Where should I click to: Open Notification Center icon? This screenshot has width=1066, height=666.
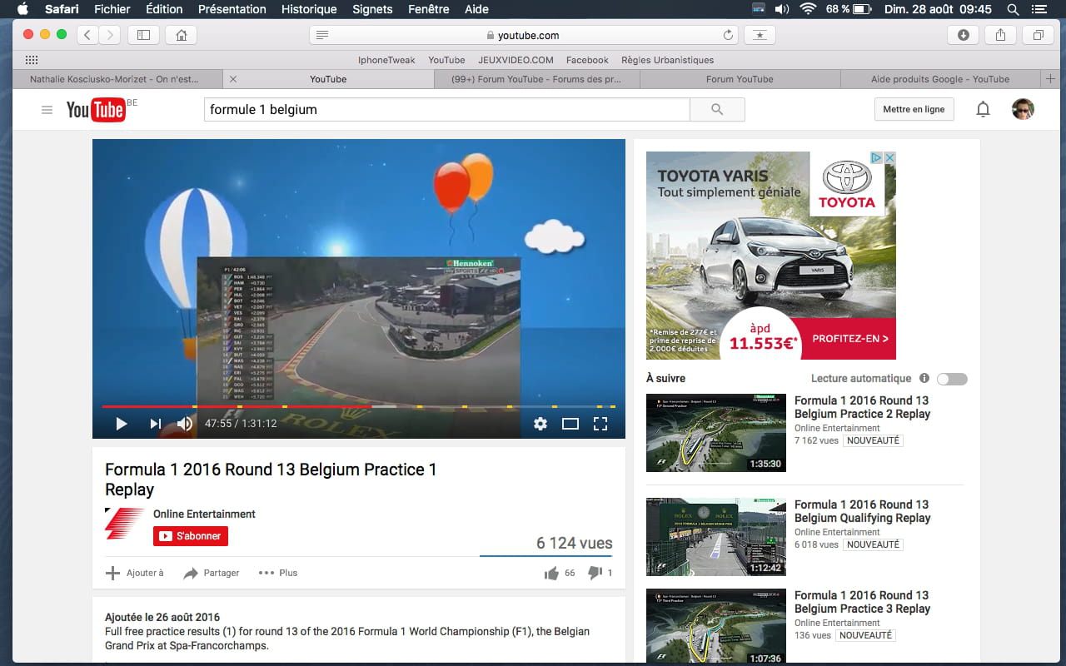point(1039,9)
